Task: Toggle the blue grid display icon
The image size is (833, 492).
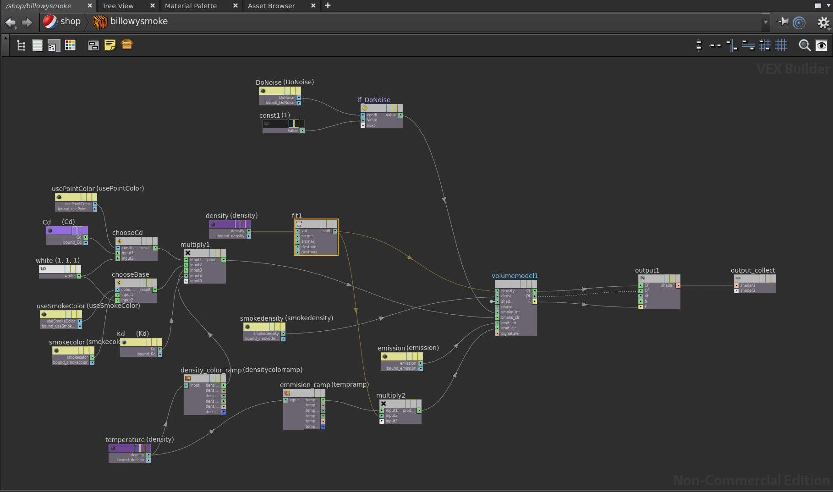Action: tap(781, 45)
